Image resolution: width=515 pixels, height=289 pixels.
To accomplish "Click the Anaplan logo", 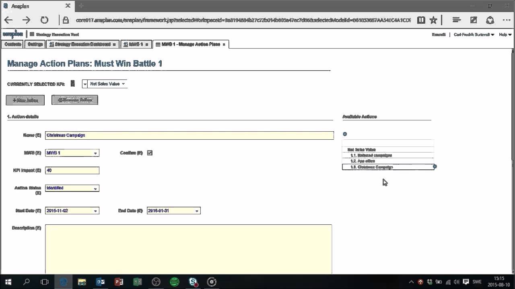I will click(x=13, y=34).
